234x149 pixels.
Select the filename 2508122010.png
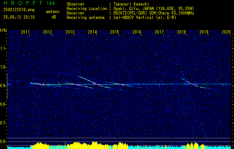click(19, 10)
